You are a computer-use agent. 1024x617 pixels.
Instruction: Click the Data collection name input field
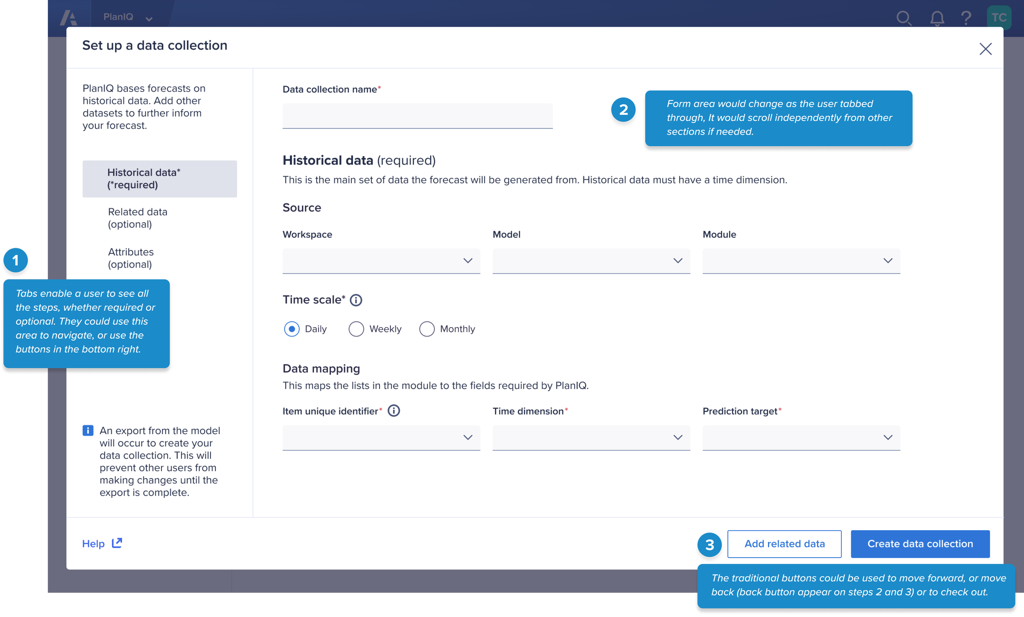(417, 116)
